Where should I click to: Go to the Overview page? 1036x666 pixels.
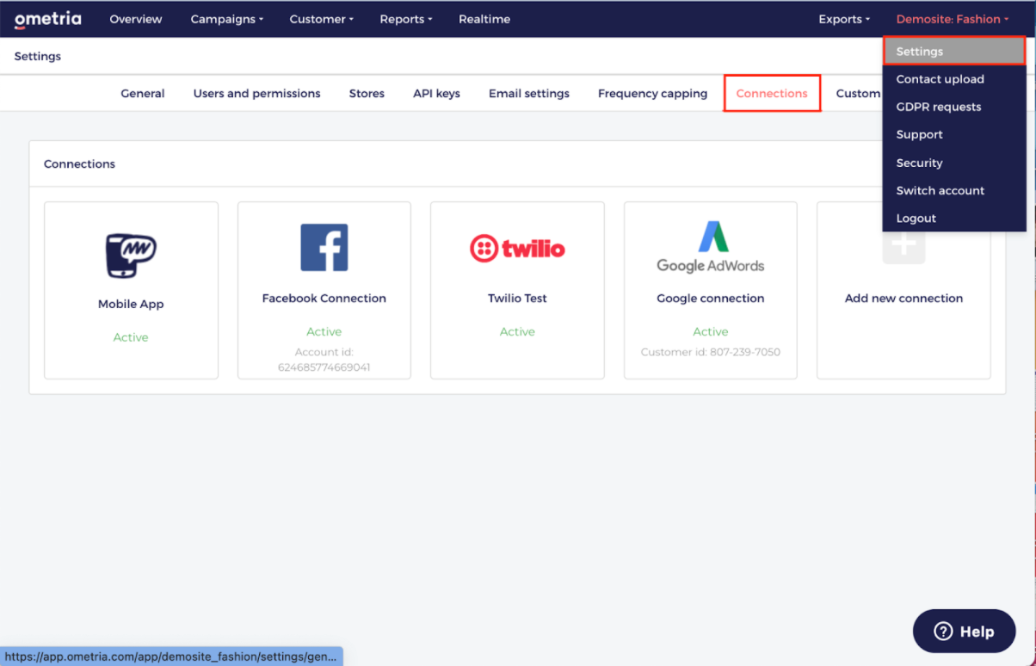pos(136,19)
